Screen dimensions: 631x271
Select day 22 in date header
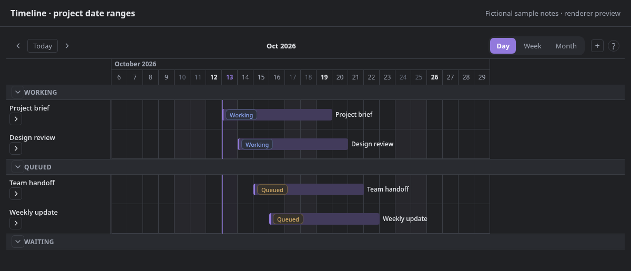pyautogui.click(x=372, y=77)
